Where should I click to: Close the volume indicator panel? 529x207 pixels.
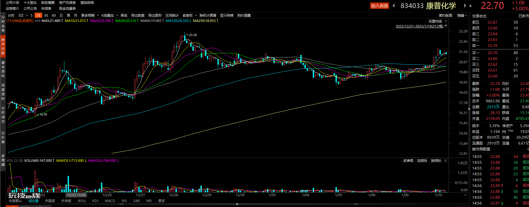click(446, 161)
